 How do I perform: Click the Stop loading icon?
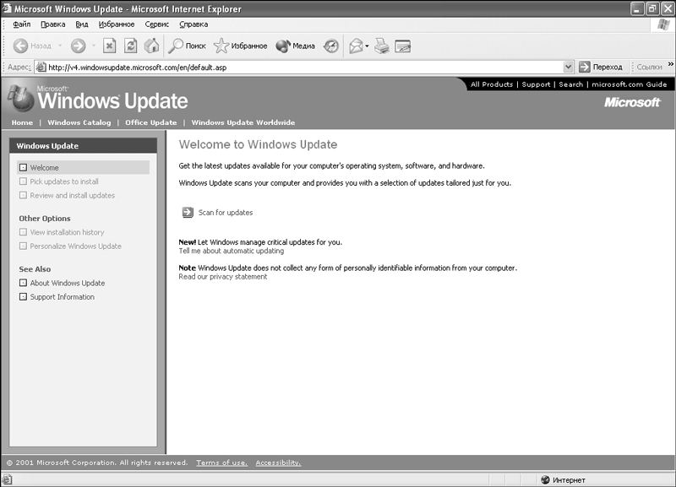pos(110,46)
